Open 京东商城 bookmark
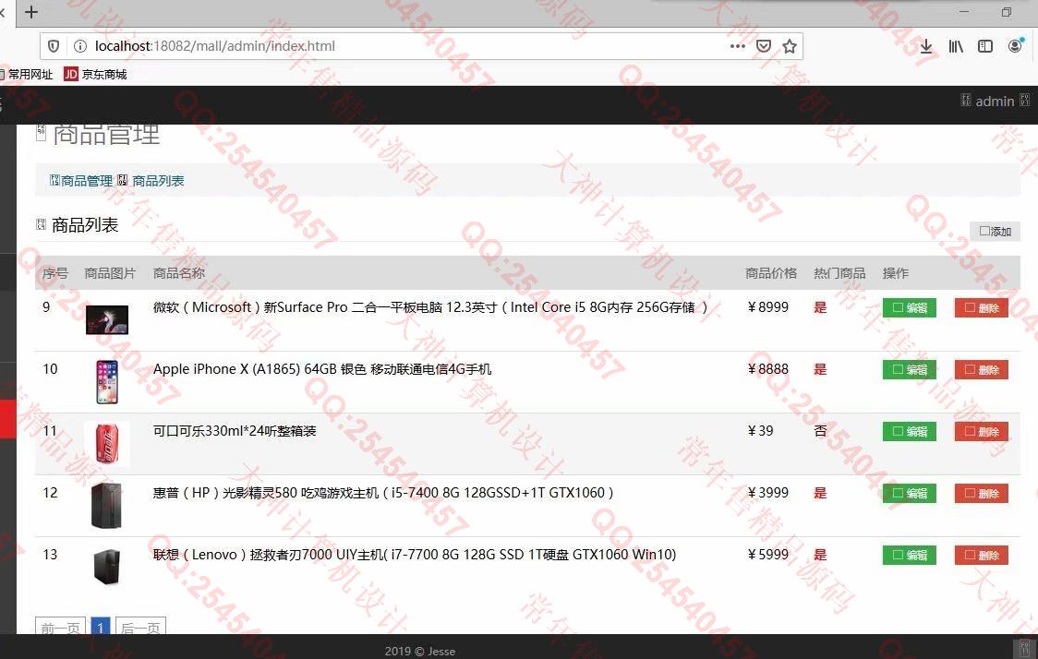Image resolution: width=1038 pixels, height=659 pixels. click(x=95, y=74)
